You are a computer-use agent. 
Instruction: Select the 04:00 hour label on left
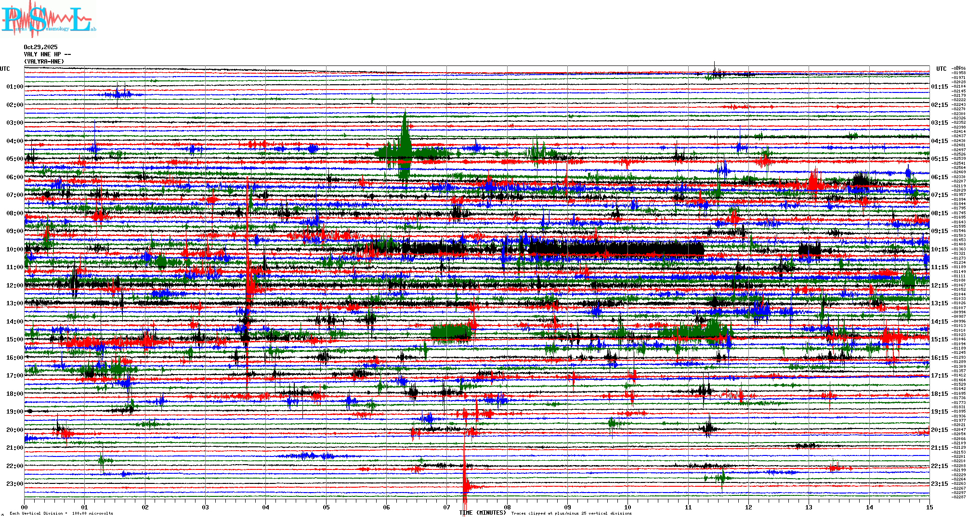tap(14, 141)
